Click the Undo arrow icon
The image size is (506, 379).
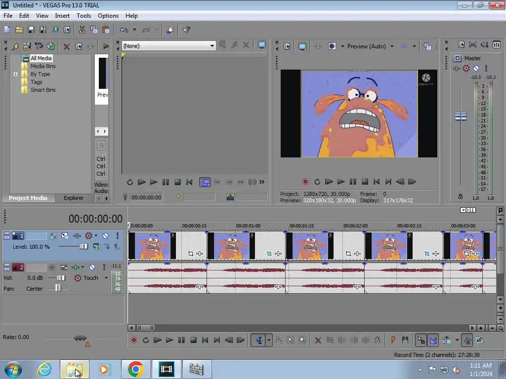click(124, 30)
